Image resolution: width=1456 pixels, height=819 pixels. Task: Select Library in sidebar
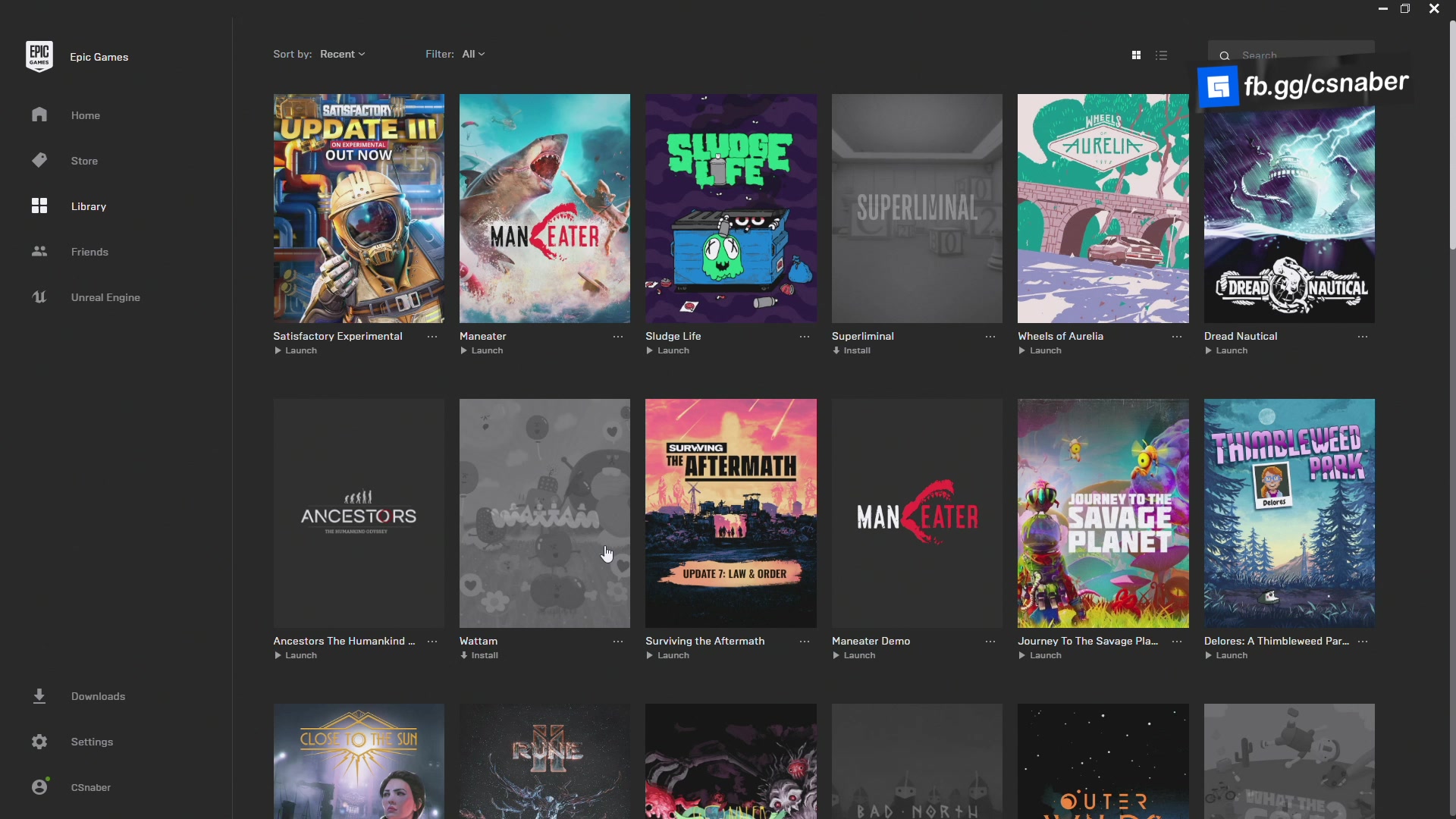coord(89,206)
